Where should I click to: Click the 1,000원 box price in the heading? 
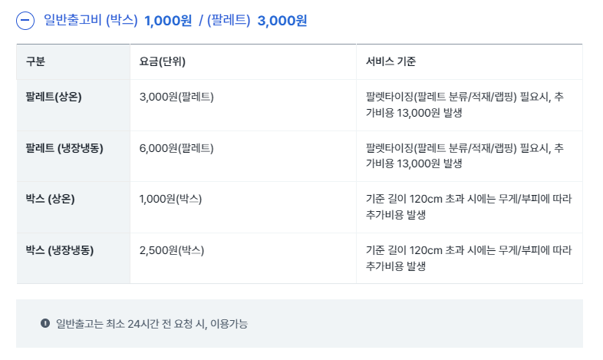coord(168,21)
